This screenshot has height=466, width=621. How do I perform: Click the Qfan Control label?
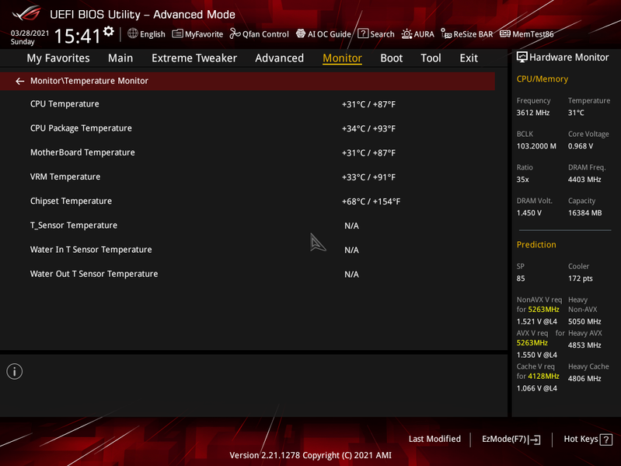pos(265,34)
